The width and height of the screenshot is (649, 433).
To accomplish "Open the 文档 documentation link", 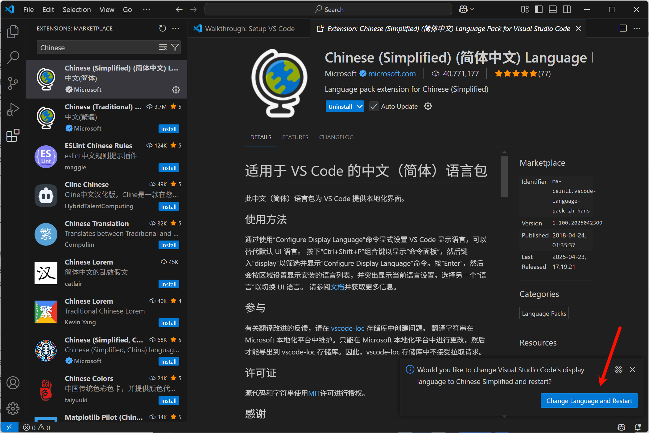I will 337,287.
